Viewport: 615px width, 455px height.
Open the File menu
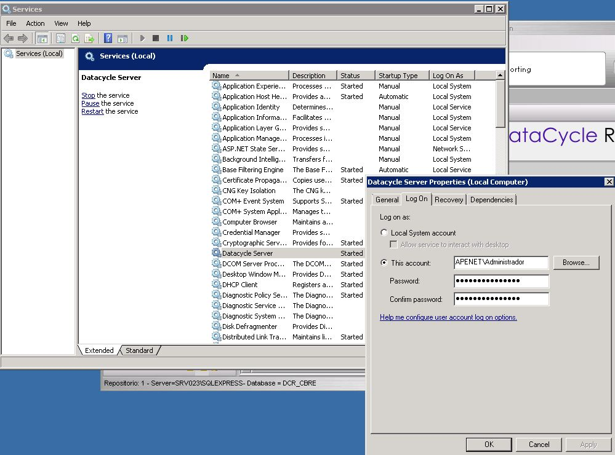(11, 23)
